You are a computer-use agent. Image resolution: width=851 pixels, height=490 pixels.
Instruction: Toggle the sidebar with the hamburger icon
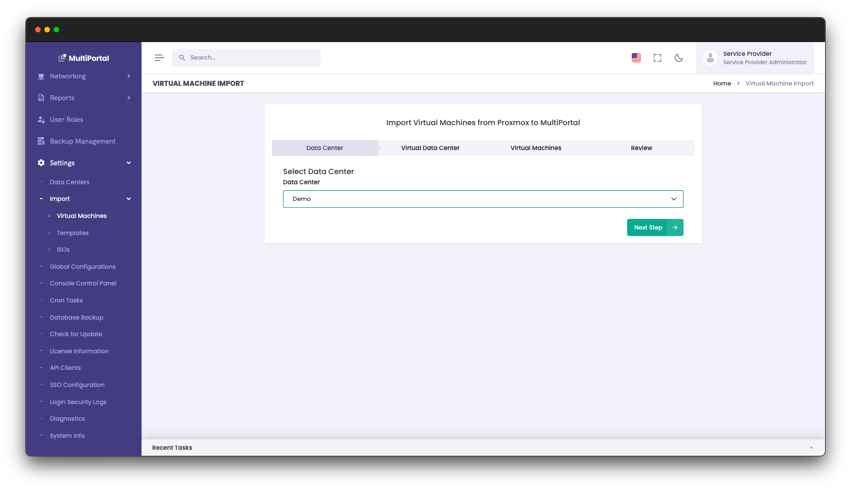[159, 58]
